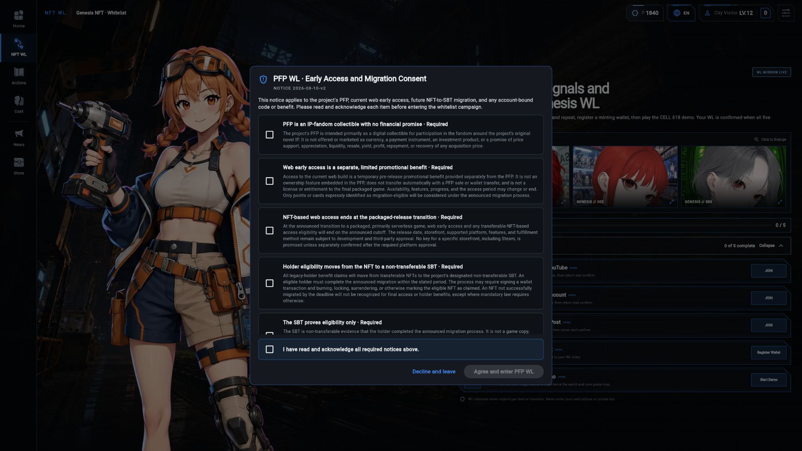Check 'I have read and acknowledge all required notices'
The width and height of the screenshot is (802, 451).
click(270, 349)
